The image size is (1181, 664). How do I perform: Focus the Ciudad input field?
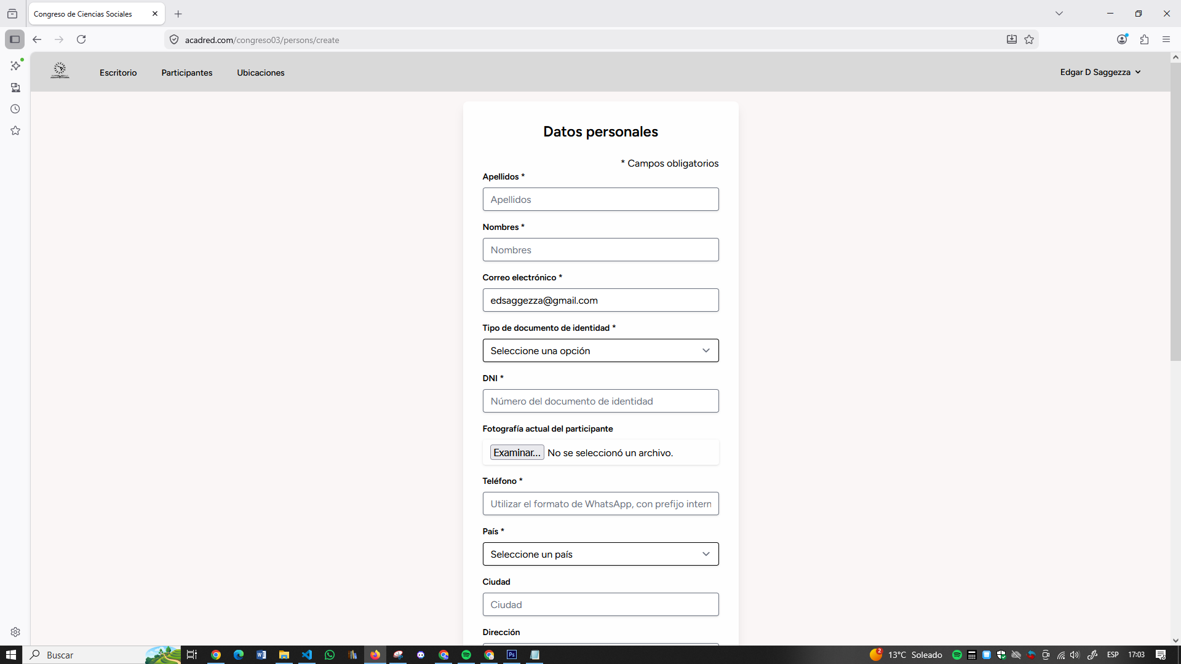pyautogui.click(x=600, y=604)
